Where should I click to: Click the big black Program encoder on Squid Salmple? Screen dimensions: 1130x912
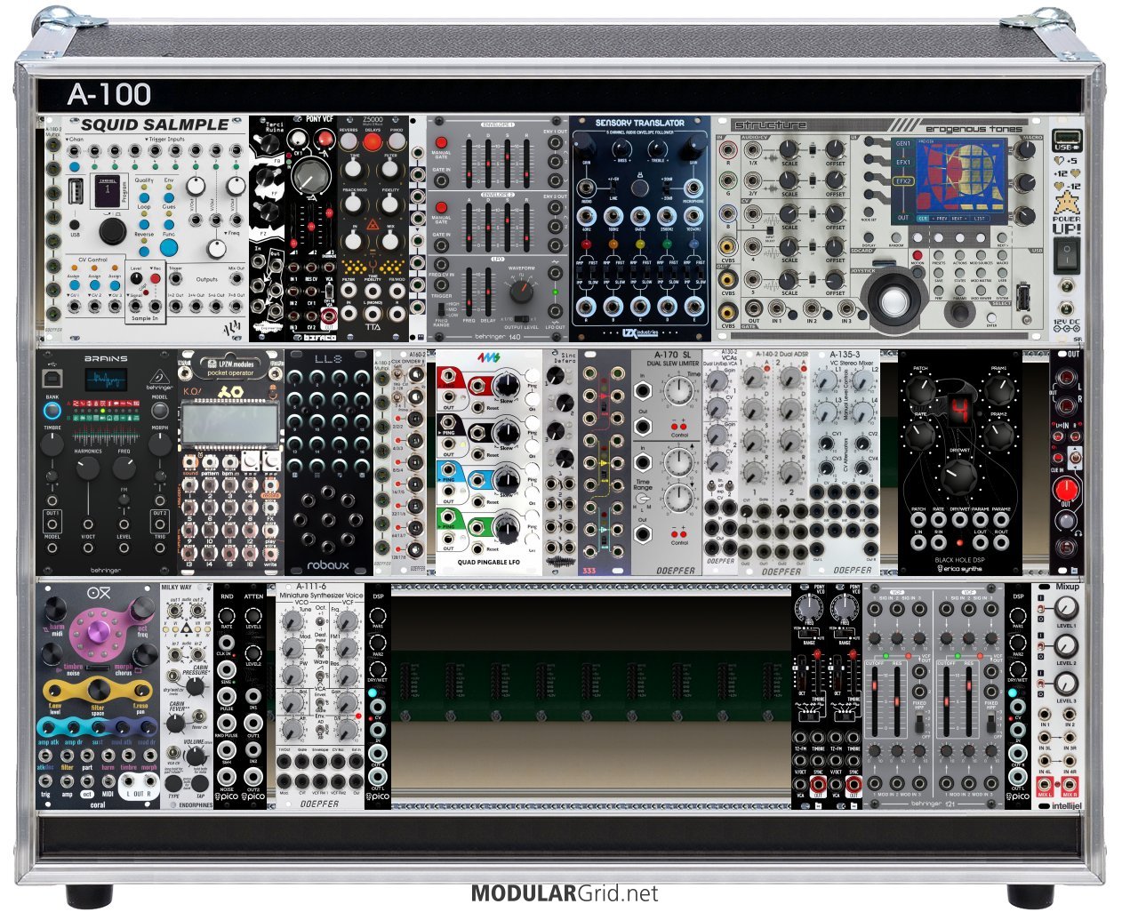(112, 231)
